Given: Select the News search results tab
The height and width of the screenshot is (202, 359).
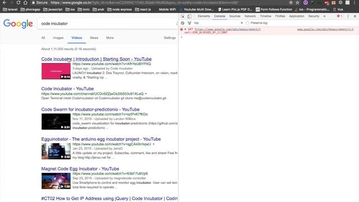Looking at the screenshot, I should 94,38.
